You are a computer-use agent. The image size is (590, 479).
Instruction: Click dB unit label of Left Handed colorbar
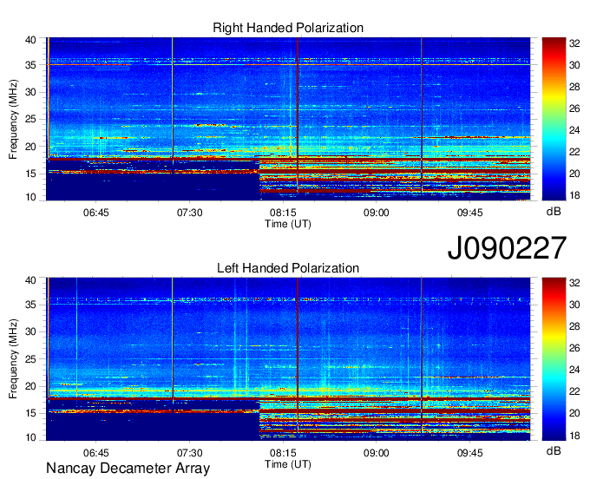[554, 451]
